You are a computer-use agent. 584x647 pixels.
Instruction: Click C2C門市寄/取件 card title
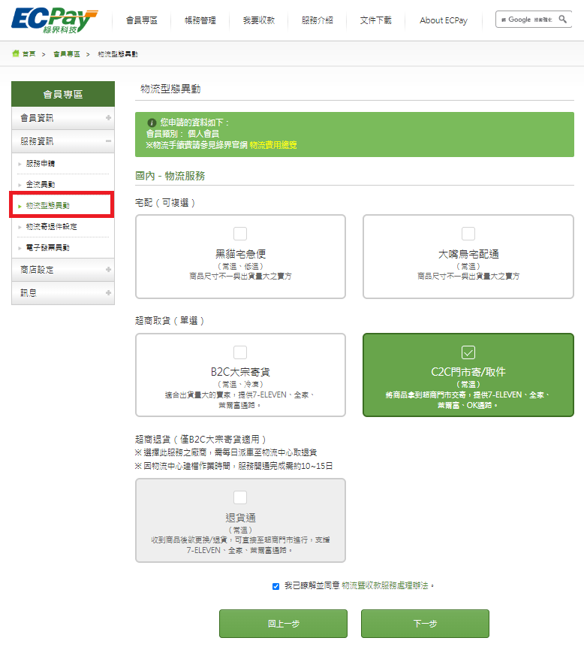coord(468,372)
